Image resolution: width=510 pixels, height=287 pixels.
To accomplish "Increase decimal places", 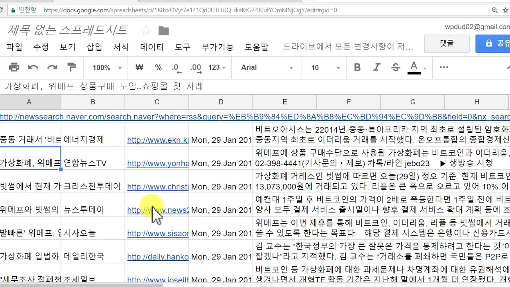I will [196, 68].
